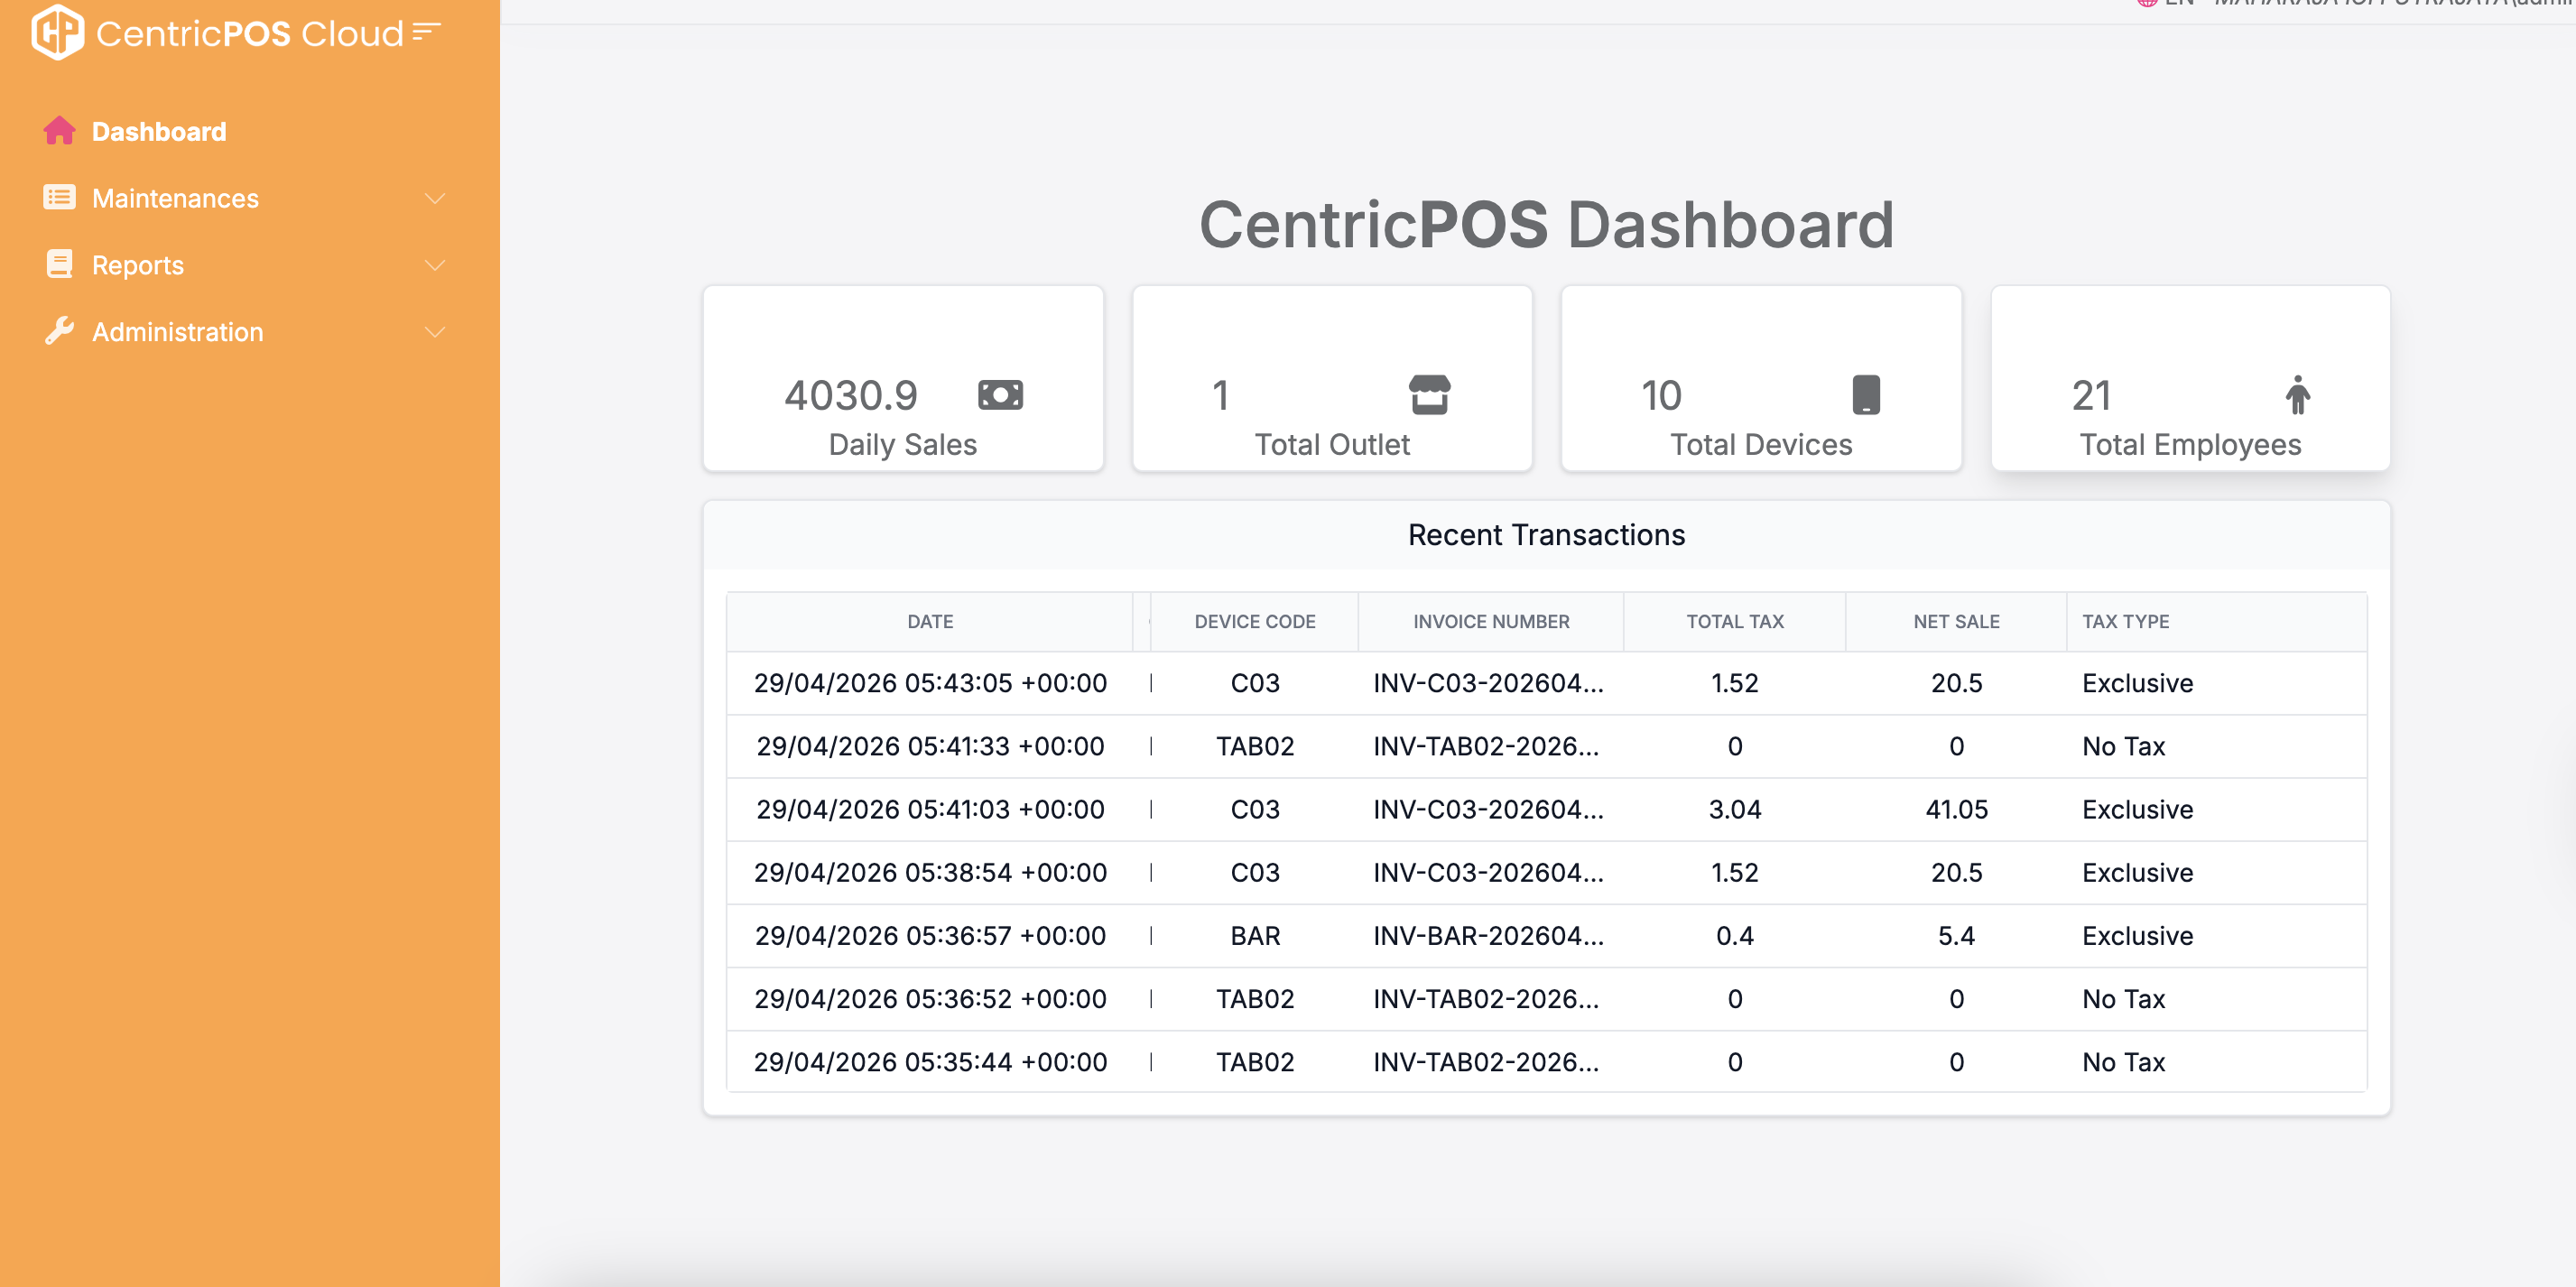The height and width of the screenshot is (1287, 2576).
Task: Click C03 in the 05:43:05 row
Action: (1255, 684)
